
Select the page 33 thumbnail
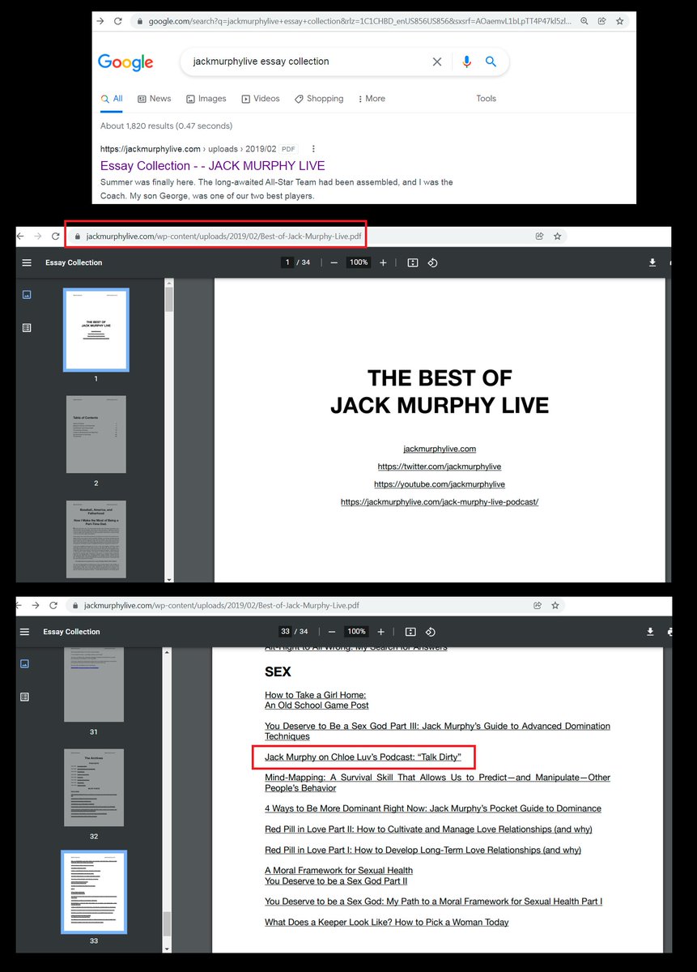point(94,892)
